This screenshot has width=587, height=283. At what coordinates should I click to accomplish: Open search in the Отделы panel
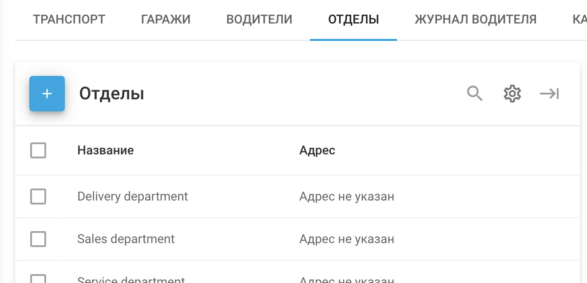tap(475, 94)
